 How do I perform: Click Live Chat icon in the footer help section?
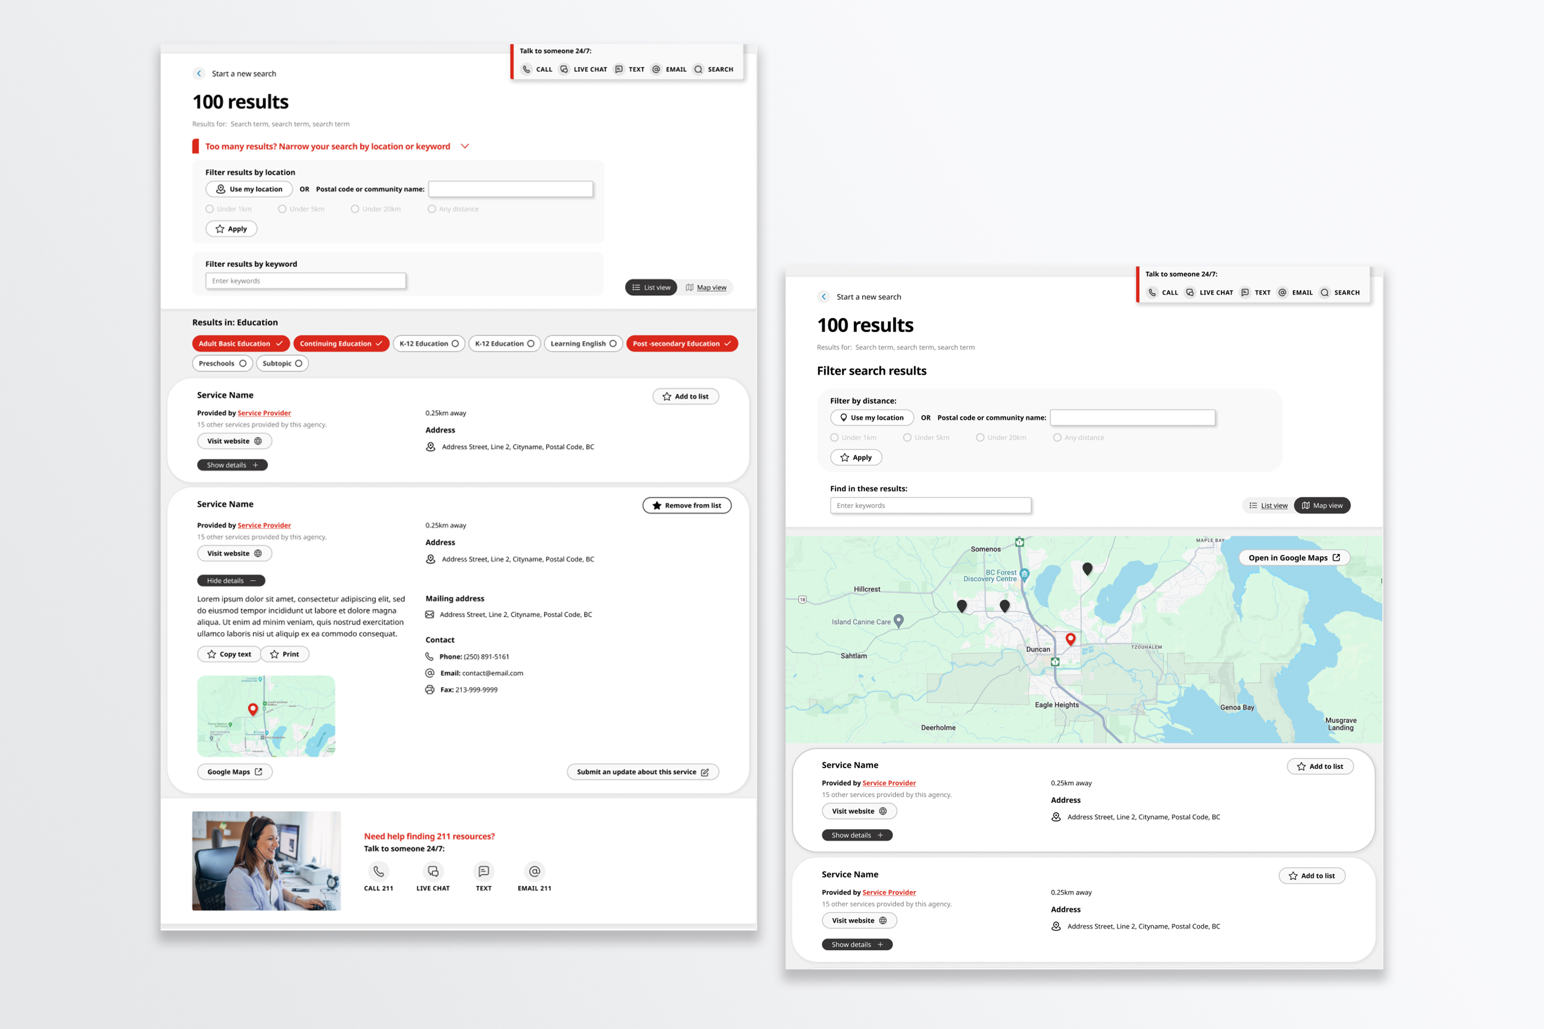pyautogui.click(x=433, y=871)
